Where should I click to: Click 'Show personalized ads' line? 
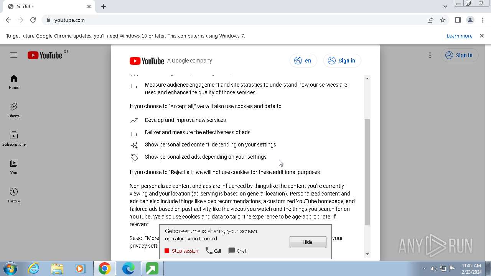(206, 157)
